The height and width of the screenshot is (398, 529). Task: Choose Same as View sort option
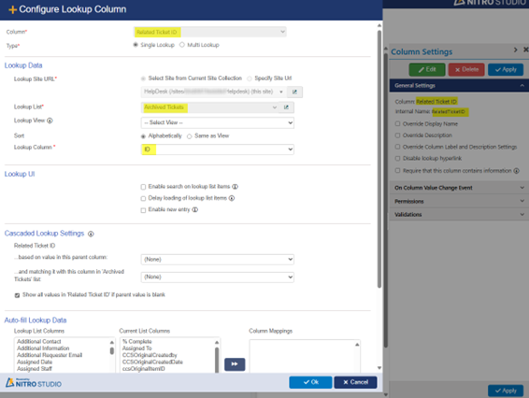pyautogui.click(x=190, y=136)
